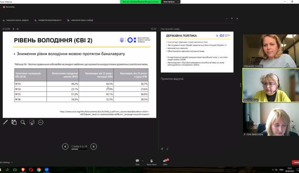Go back to the previous slide
This screenshot has height=173, width=299.
pyautogui.click(x=65, y=146)
